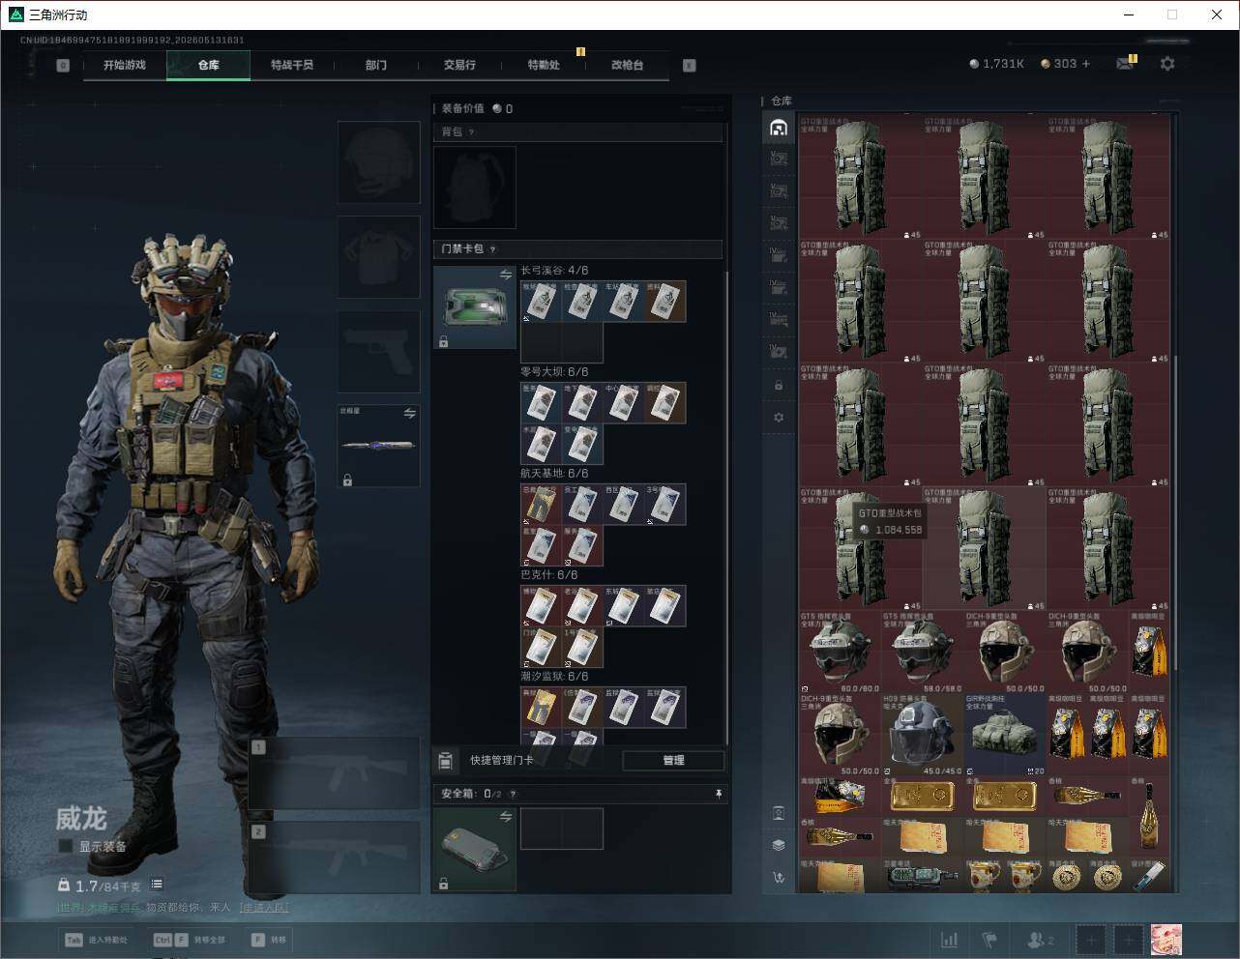Image resolution: width=1240 pixels, height=959 pixels.
Task: Click the help icon beside 安全箱
Action: (x=513, y=794)
